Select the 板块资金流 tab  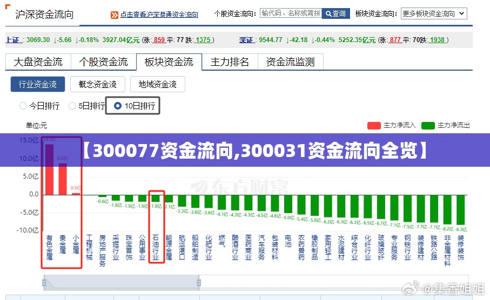click(169, 62)
